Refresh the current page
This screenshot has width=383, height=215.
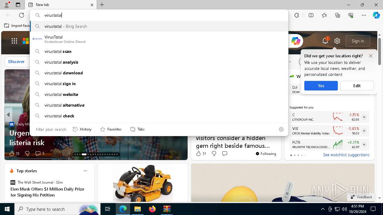[x=22, y=15]
